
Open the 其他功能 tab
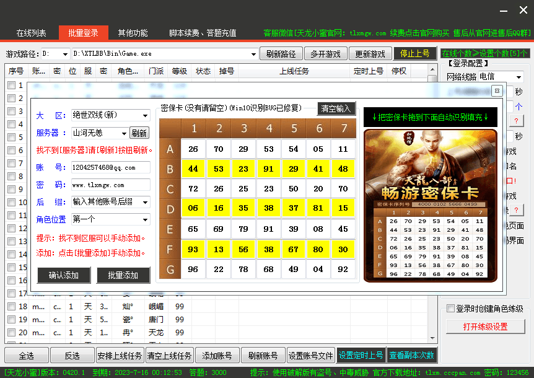pos(133,33)
